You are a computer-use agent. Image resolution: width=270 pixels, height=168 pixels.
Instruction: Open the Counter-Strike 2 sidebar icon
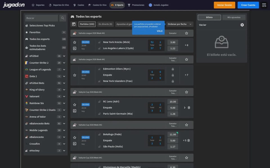[26, 63]
